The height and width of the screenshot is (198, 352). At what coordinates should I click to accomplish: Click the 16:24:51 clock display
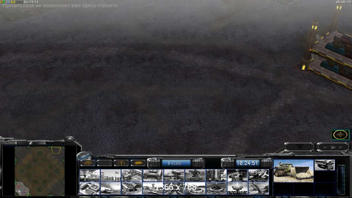pyautogui.click(x=247, y=163)
